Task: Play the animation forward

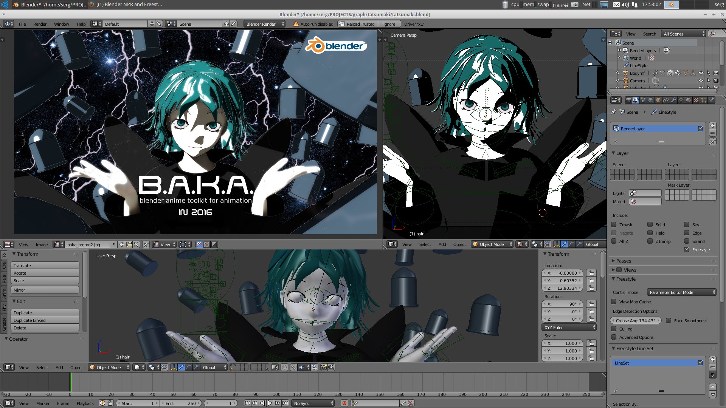Action: [x=270, y=403]
